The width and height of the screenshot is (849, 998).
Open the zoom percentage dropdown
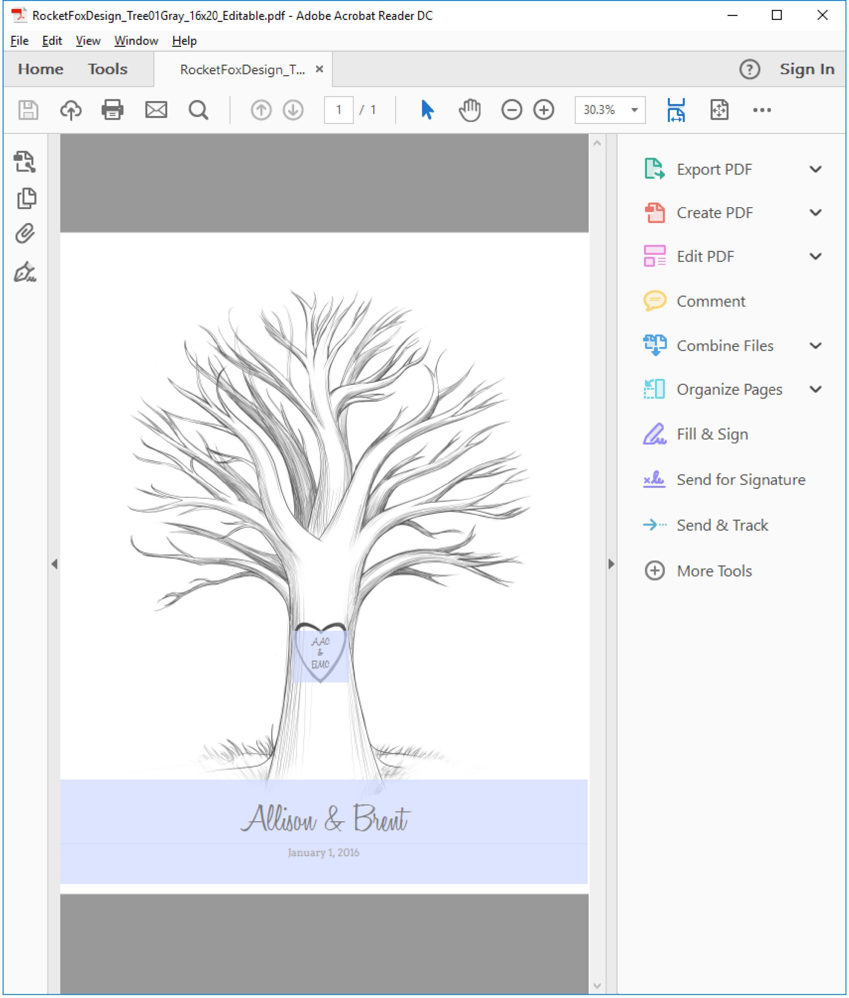633,110
